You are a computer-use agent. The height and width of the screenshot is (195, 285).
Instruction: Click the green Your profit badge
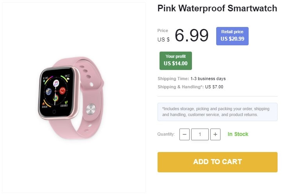click(176, 61)
